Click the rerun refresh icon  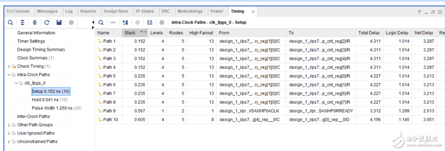point(47,23)
